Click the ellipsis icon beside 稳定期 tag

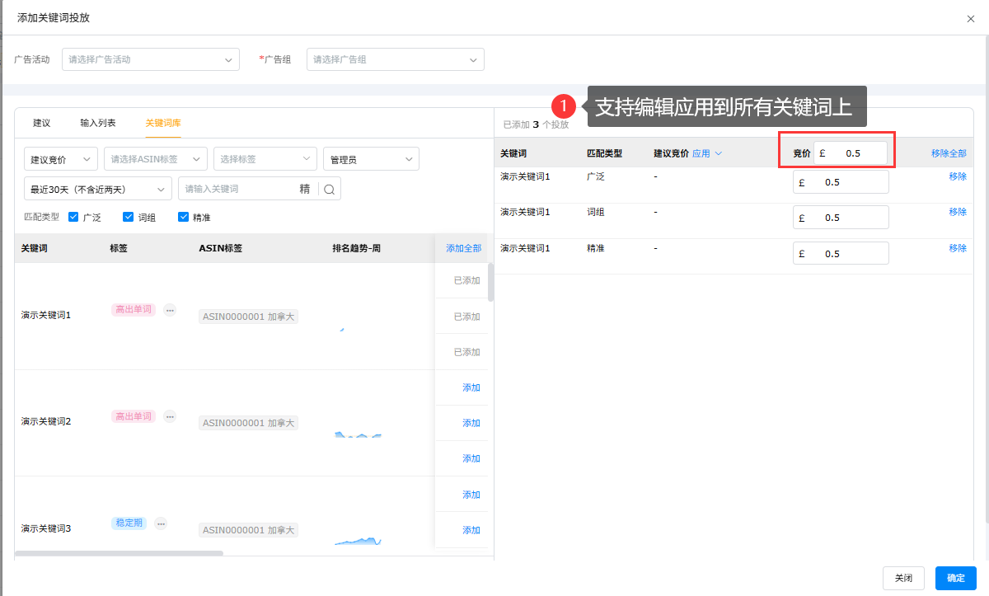[161, 523]
